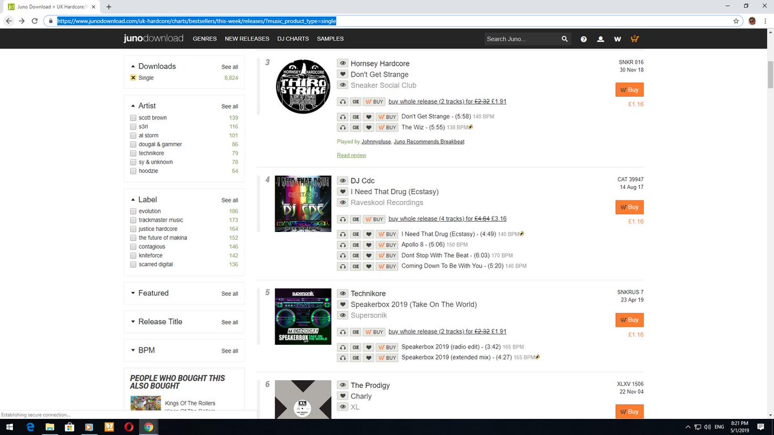Open Read review link for Hornsey Hardcore
This screenshot has width=774, height=435.
pyautogui.click(x=352, y=155)
